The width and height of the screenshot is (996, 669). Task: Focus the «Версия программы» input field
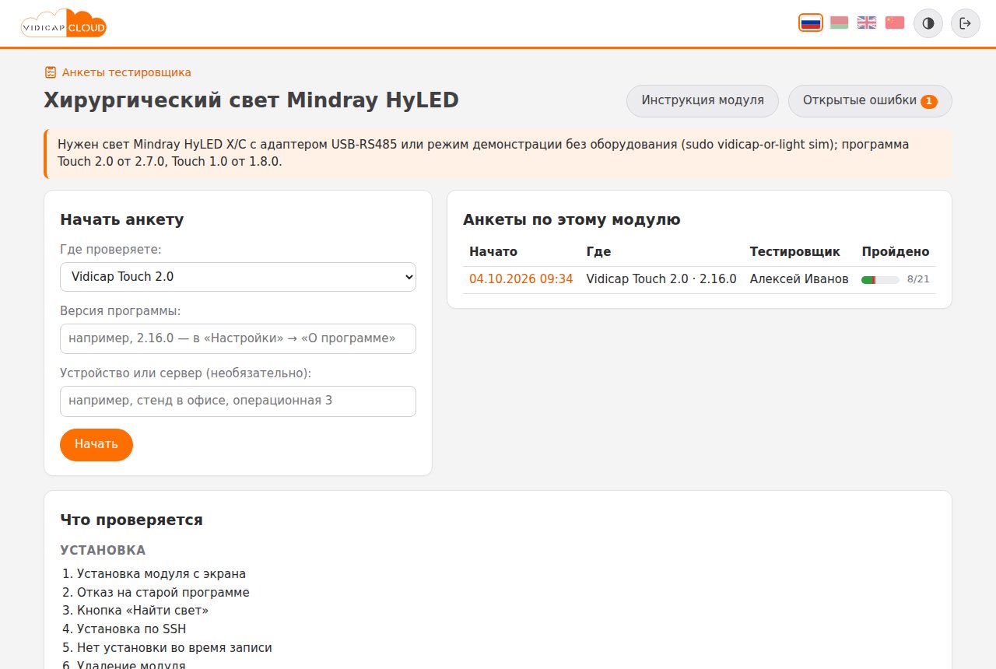[x=238, y=338]
